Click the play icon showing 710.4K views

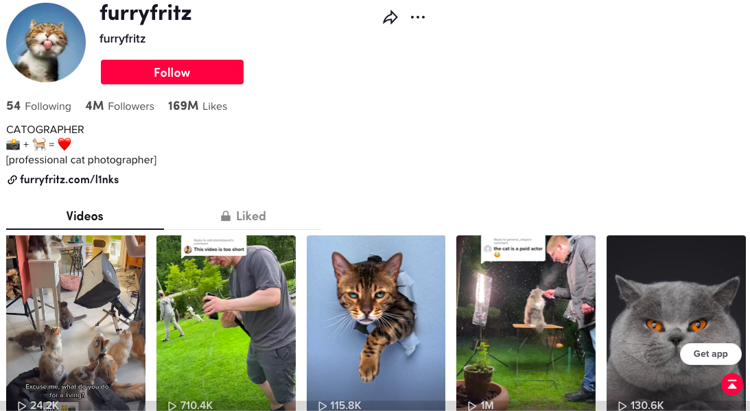point(172,406)
